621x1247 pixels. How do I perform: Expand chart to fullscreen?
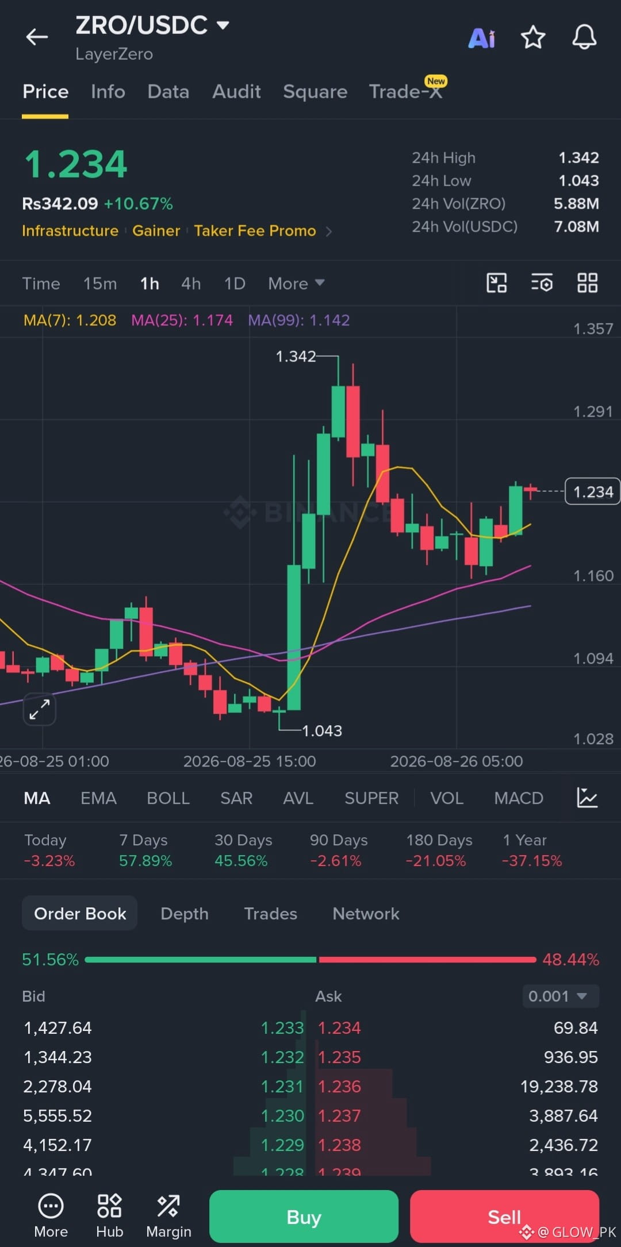click(x=39, y=709)
